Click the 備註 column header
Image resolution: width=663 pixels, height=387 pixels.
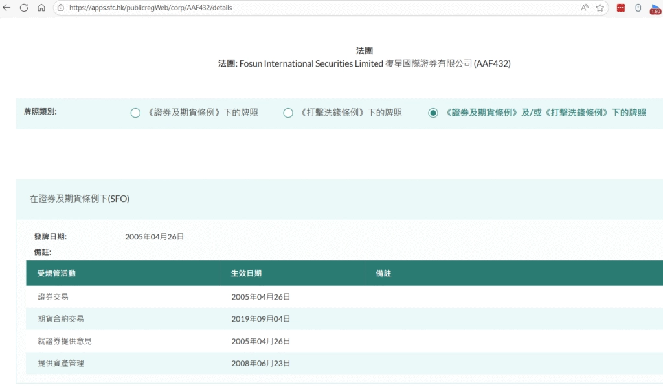click(383, 274)
